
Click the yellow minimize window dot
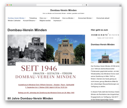pyautogui.click(x=9, y=5)
